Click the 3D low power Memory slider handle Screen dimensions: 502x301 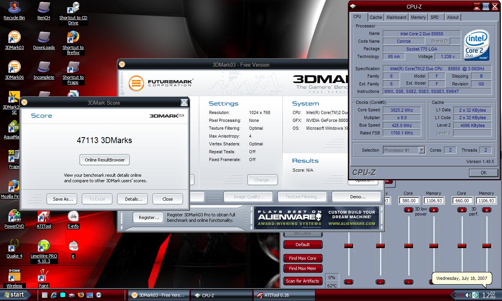(433, 246)
